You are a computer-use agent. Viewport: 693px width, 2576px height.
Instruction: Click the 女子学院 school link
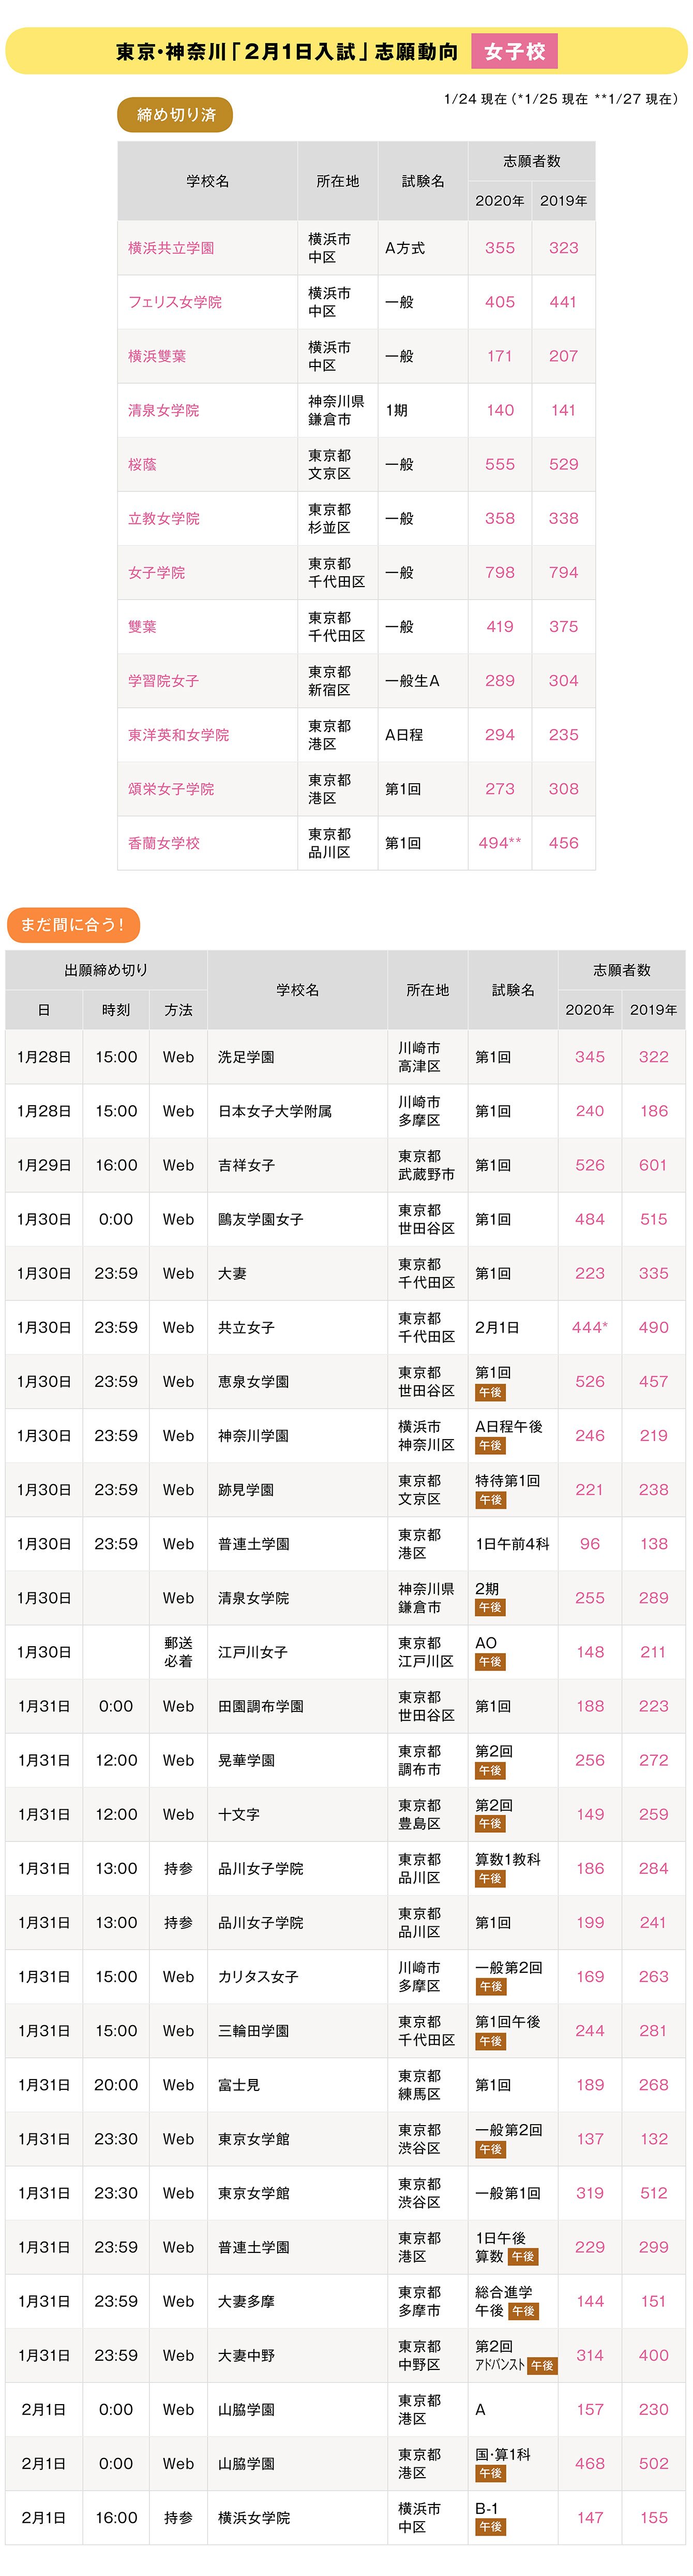pos(157,572)
